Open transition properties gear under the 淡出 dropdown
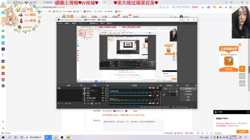 (x=177, y=91)
